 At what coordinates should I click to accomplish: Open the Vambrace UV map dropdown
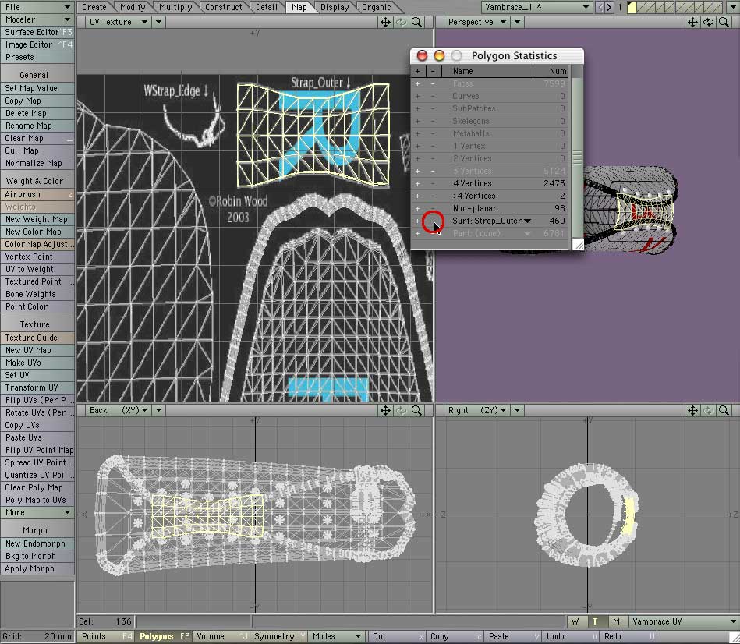(x=683, y=622)
